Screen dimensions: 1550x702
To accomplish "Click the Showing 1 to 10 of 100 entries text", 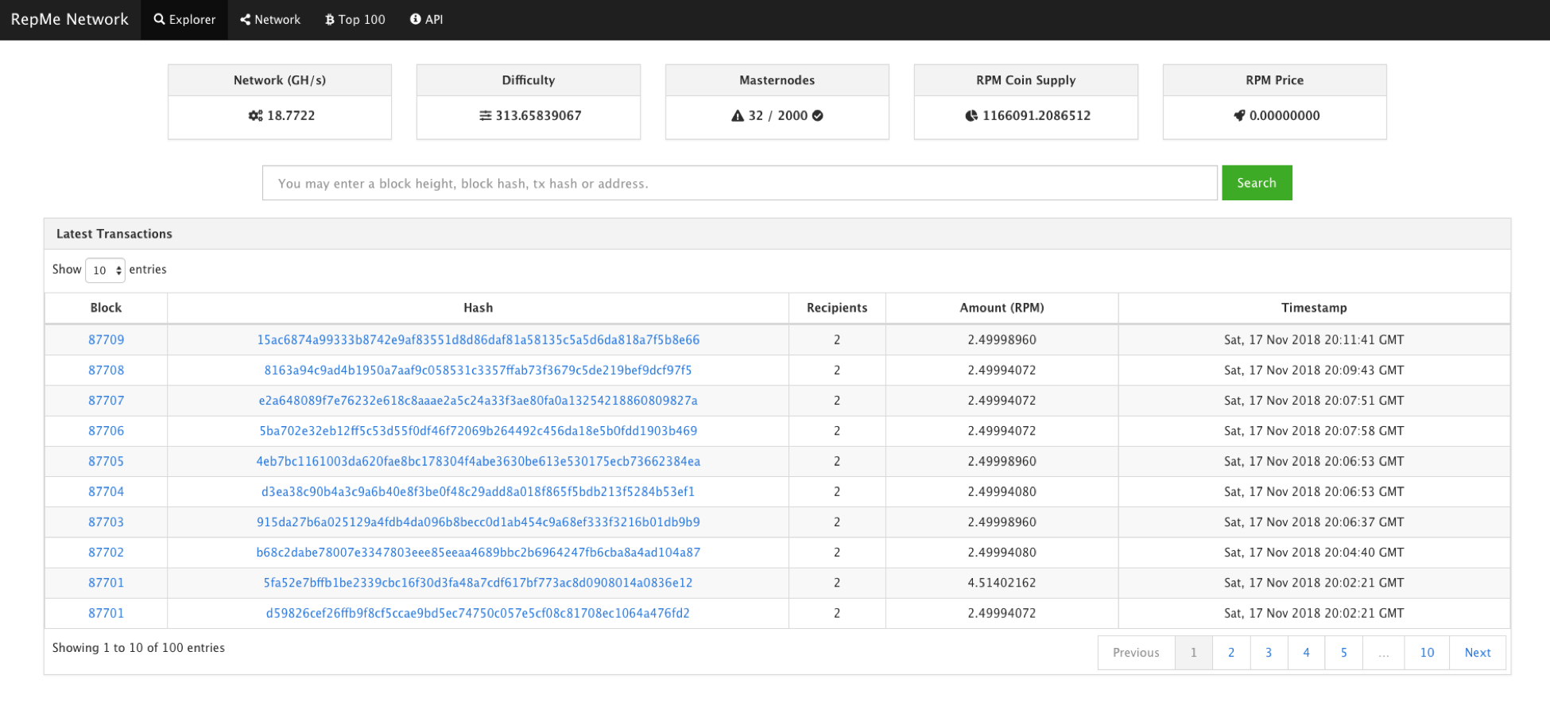I will (138, 648).
